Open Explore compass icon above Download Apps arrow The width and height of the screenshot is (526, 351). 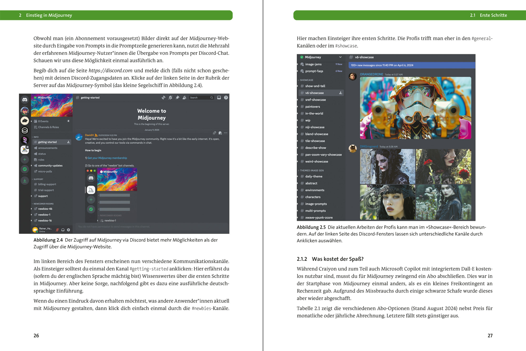(25, 169)
